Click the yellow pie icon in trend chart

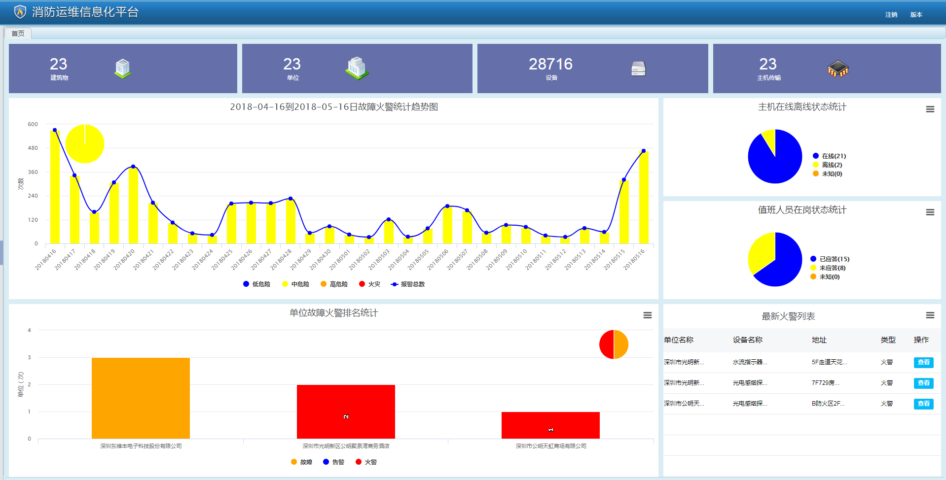click(x=85, y=144)
